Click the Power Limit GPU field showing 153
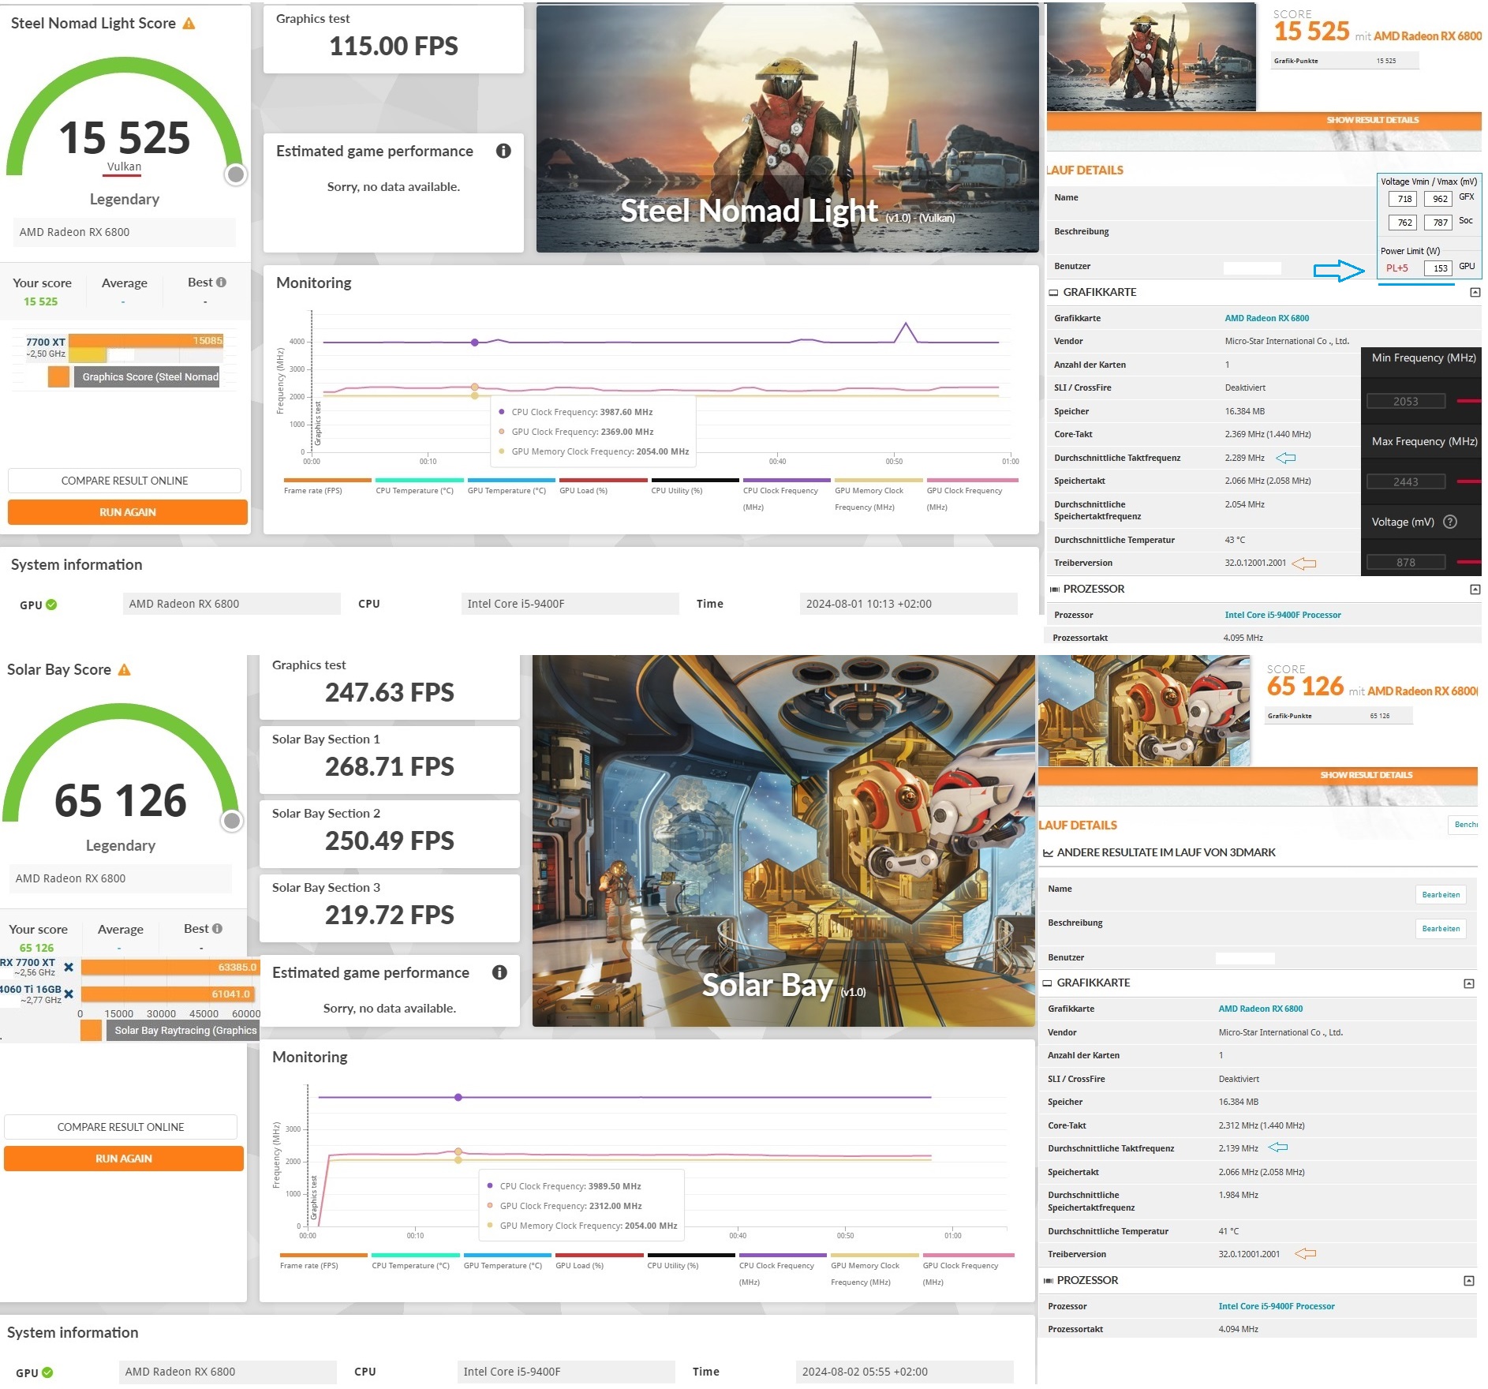This screenshot has width=1488, height=1389. [1438, 268]
